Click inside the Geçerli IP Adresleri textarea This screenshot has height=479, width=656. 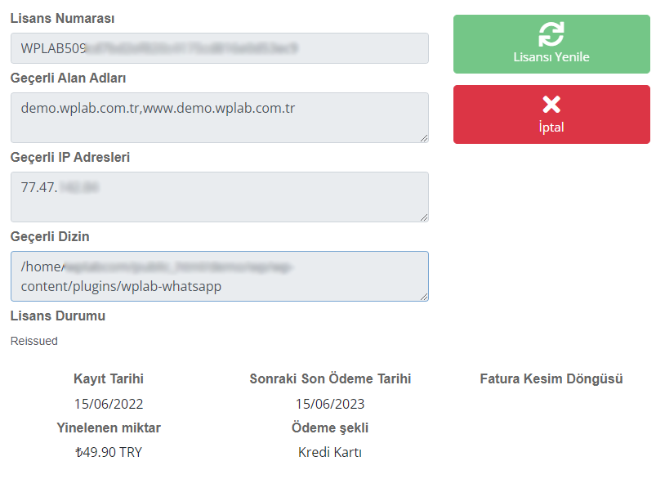(220, 197)
